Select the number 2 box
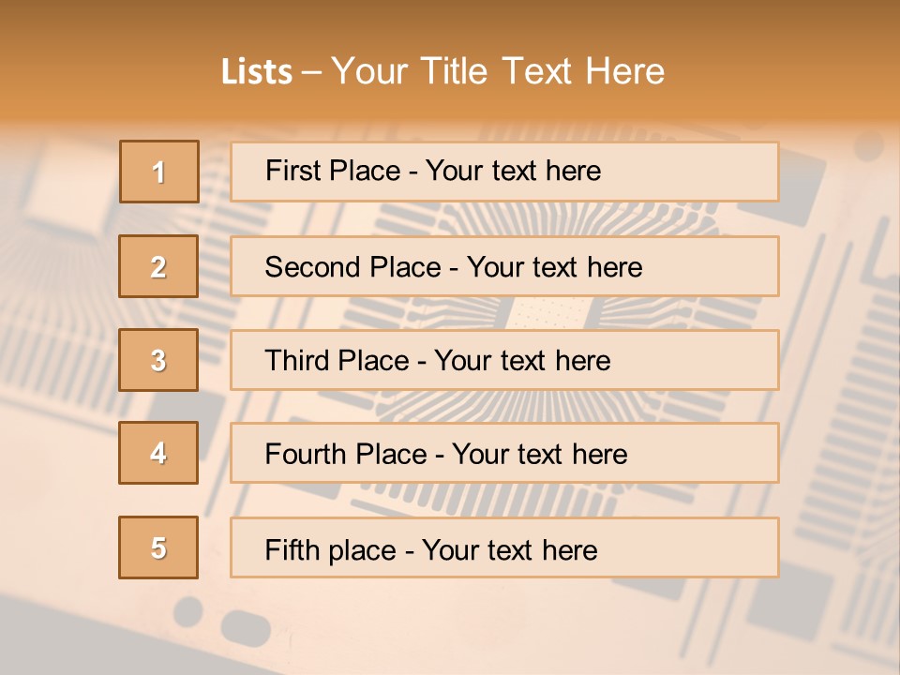The image size is (900, 675). [x=158, y=266]
